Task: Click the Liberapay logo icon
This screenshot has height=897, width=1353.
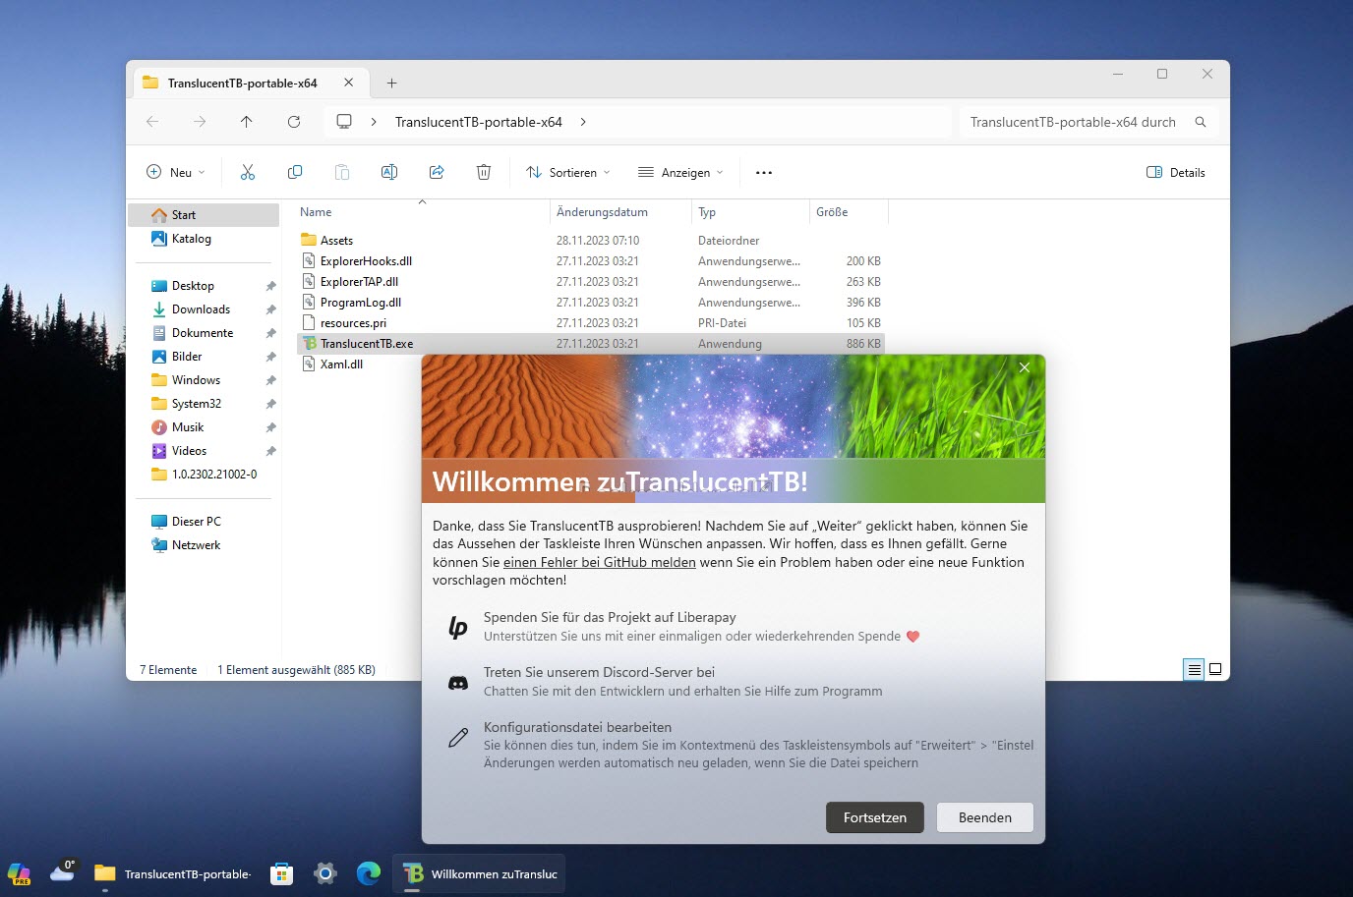Action: coord(458,627)
